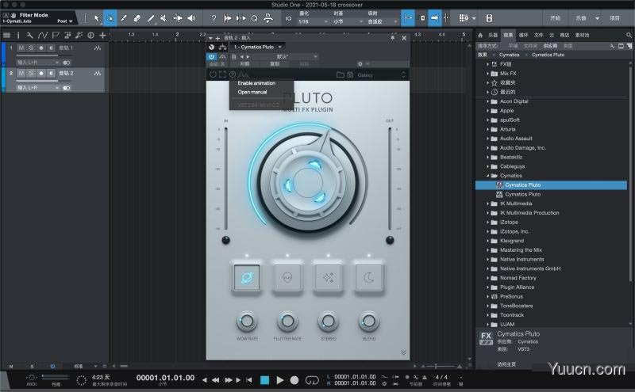Save Pluto preset disk icon
This screenshot has width=635, height=392.
point(350,74)
